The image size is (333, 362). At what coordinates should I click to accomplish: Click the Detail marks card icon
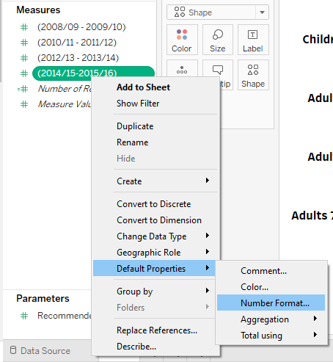pos(182,70)
